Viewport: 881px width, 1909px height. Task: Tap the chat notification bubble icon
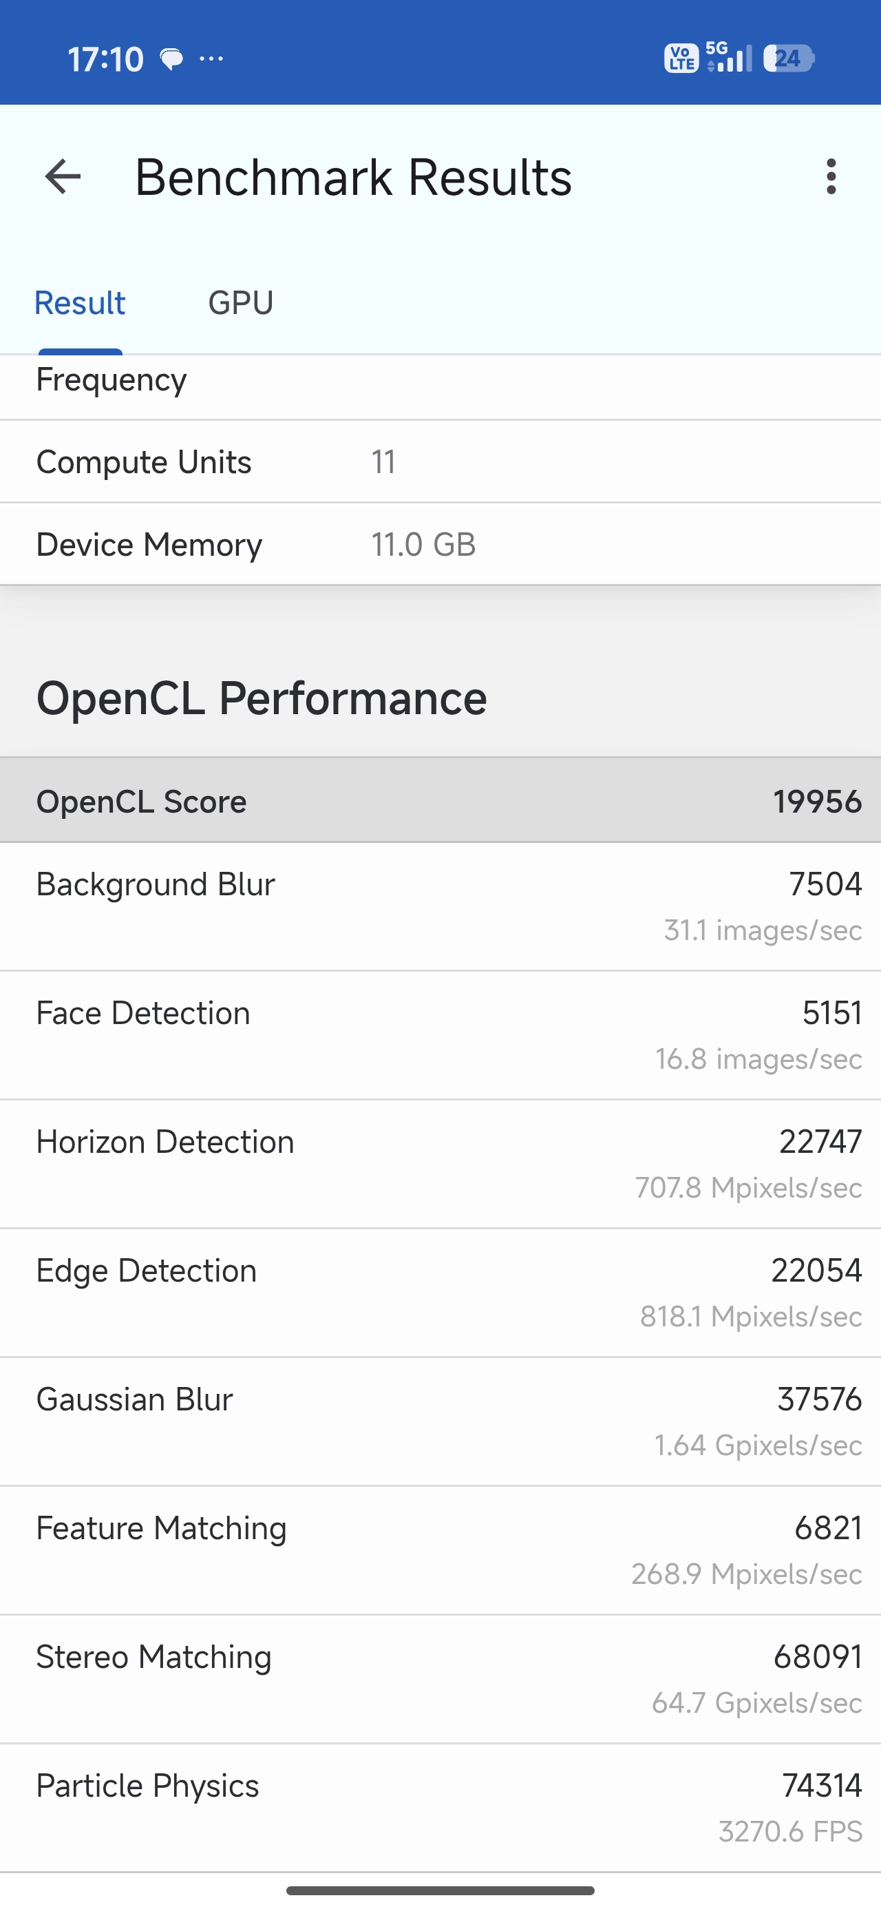coord(172,59)
